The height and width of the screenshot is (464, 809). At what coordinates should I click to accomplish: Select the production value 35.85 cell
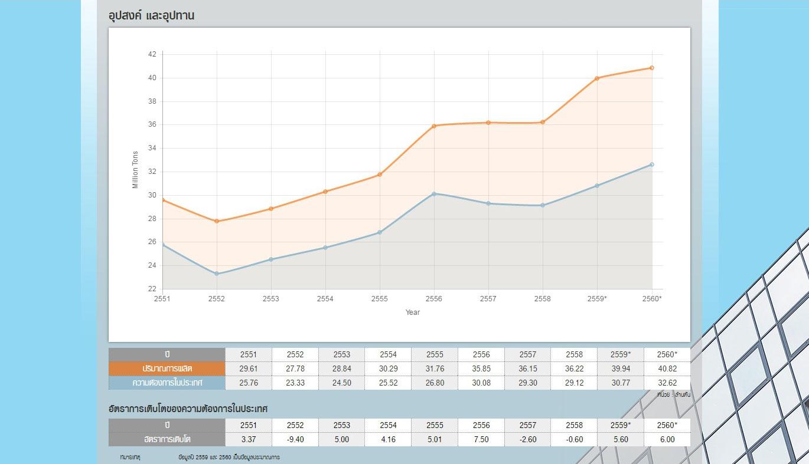point(481,368)
